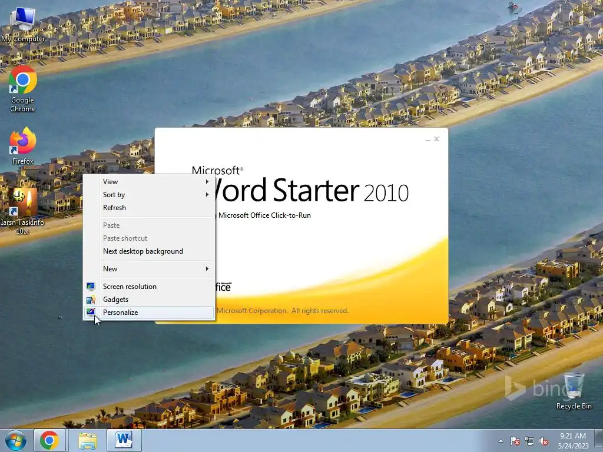Click the Chrome taskbar icon
The height and width of the screenshot is (452, 603).
coord(49,440)
